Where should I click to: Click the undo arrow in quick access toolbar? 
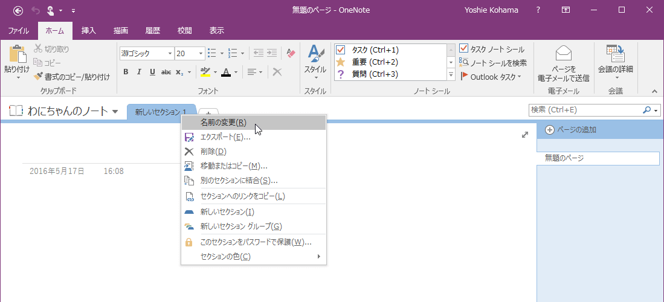point(36,10)
